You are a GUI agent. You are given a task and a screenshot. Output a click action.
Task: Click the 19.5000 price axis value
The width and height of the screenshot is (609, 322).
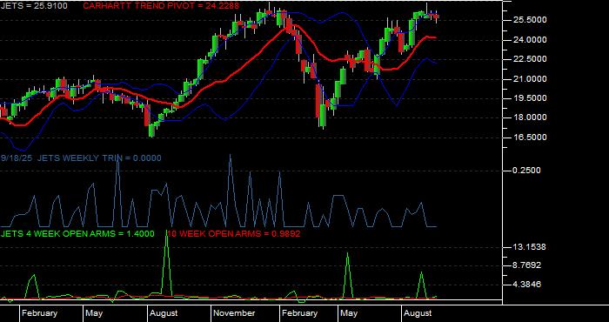click(x=530, y=97)
